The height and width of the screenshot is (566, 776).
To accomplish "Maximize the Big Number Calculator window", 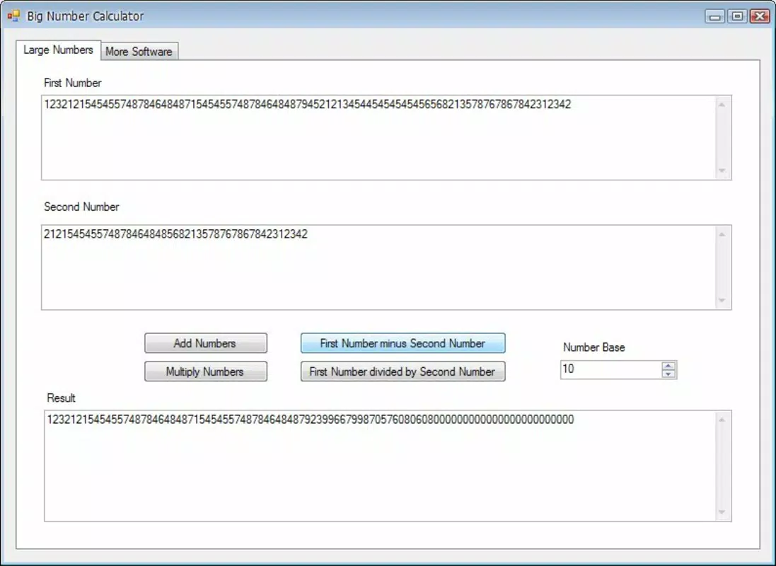I will tap(737, 16).
